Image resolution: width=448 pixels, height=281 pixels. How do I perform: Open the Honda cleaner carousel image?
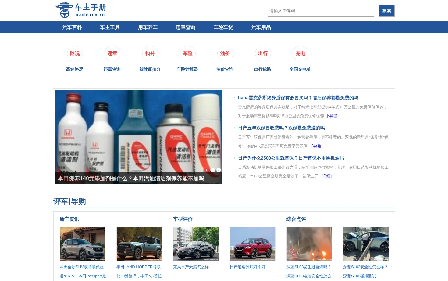click(139, 137)
